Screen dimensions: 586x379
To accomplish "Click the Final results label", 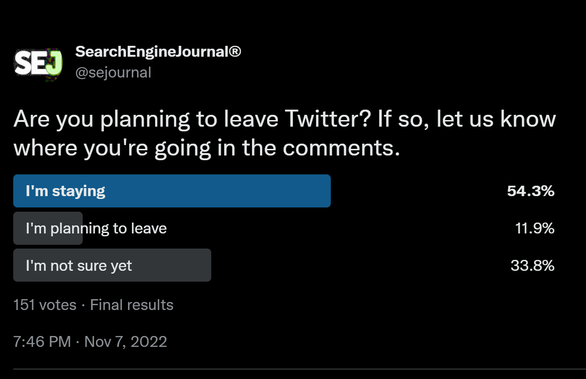I will click(132, 305).
